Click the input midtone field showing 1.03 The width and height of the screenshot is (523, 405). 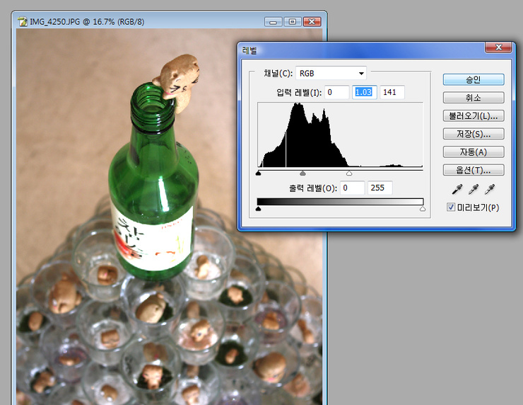point(365,92)
